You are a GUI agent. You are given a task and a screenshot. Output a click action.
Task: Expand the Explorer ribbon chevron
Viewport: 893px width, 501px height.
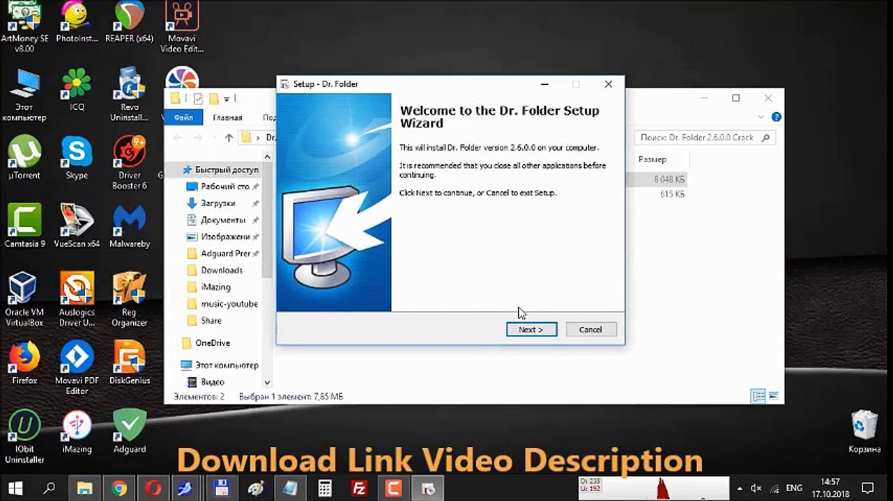point(761,117)
